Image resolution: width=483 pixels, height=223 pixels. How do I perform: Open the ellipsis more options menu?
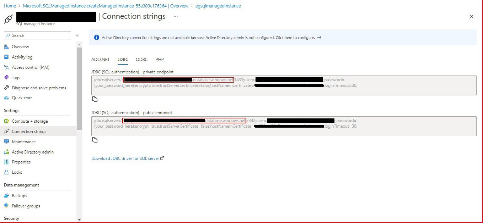(x=176, y=16)
